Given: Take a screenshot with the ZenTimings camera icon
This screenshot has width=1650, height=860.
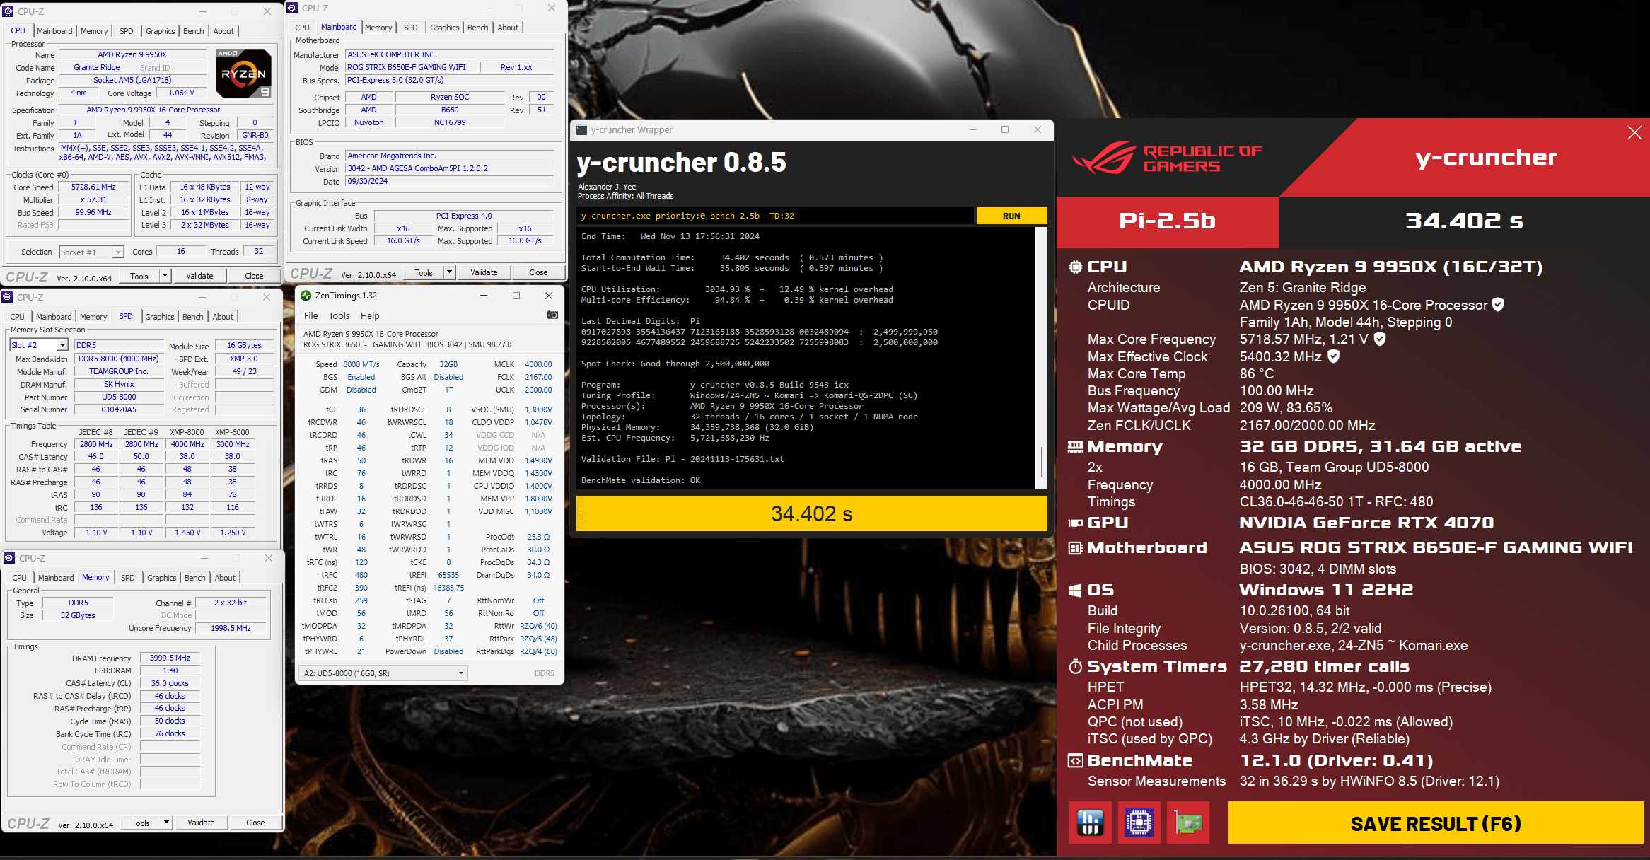Looking at the screenshot, I should pos(552,315).
